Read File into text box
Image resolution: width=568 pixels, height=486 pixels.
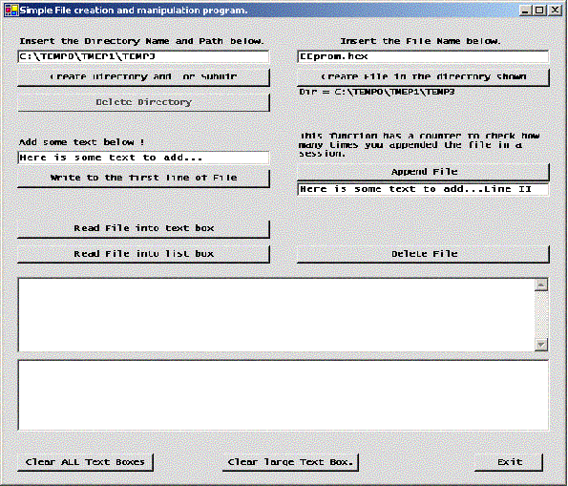[x=143, y=228]
